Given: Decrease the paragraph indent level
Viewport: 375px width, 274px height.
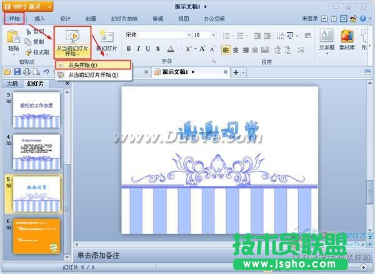Looking at the screenshot, I should click(x=257, y=36).
